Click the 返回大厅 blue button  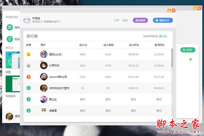click(163, 20)
